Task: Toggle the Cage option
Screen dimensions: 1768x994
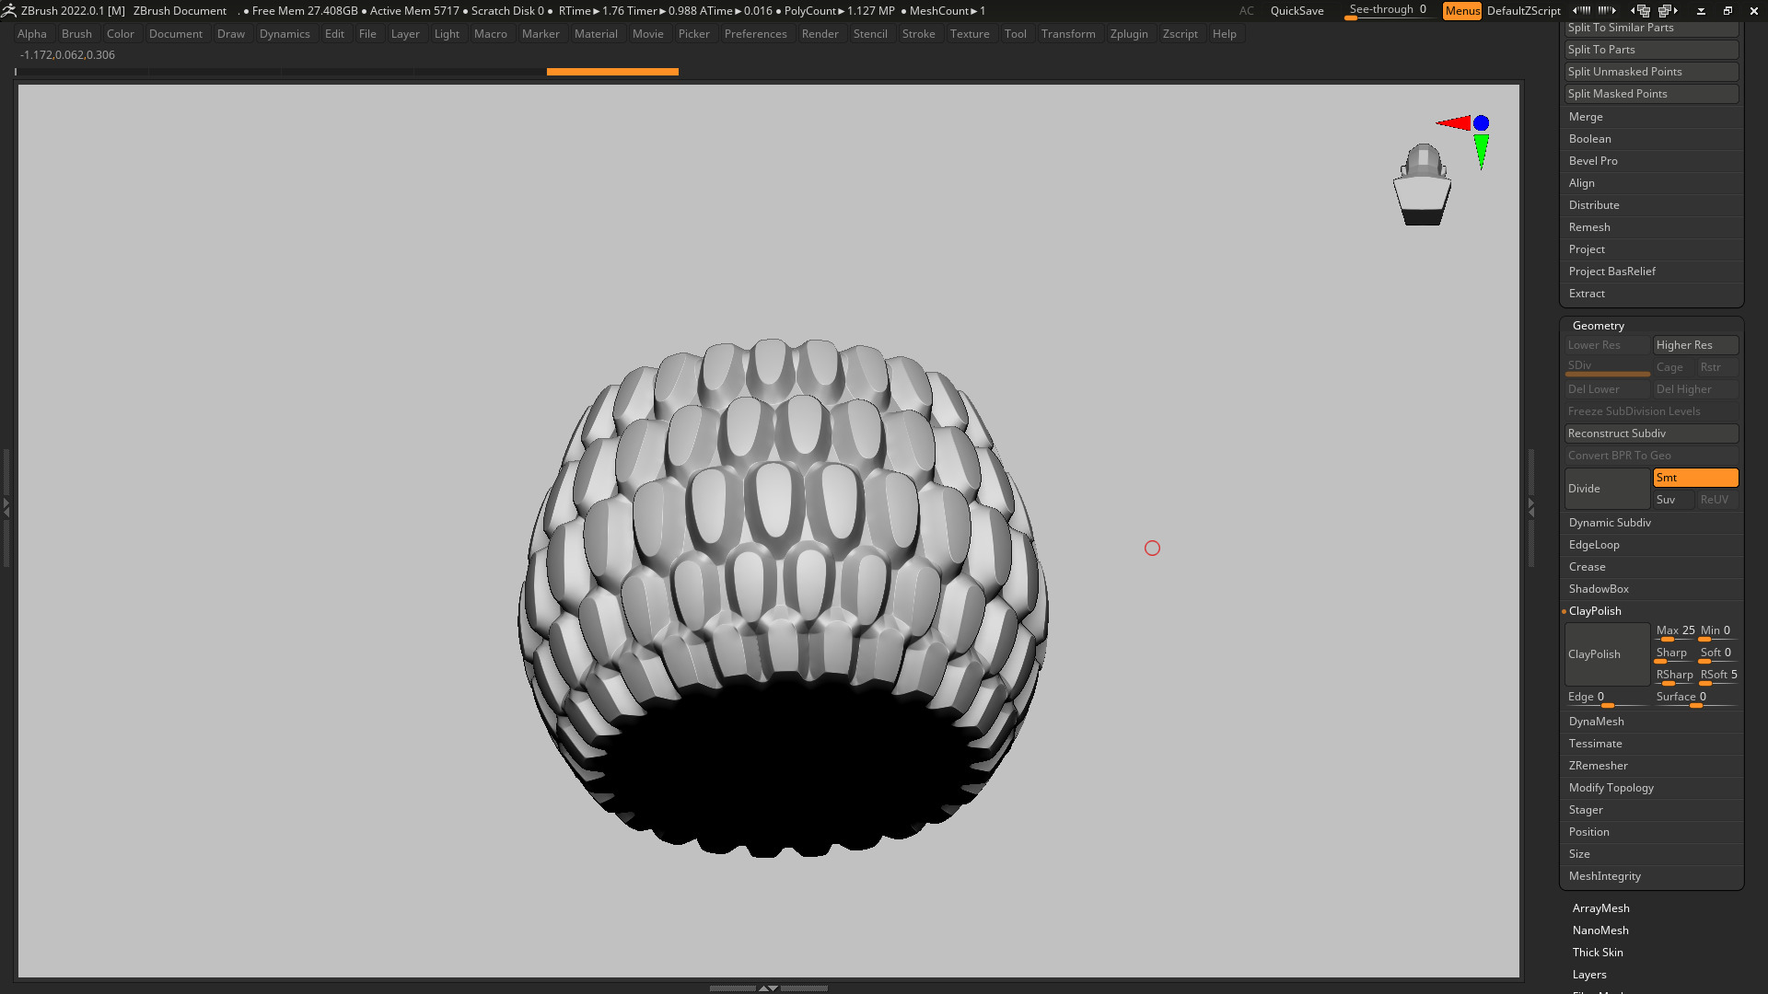Action: tap(1673, 367)
